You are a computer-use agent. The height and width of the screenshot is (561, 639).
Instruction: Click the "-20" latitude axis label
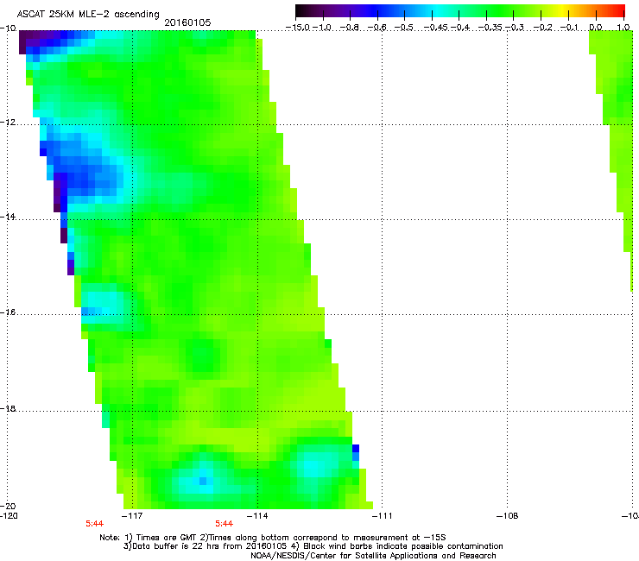(x=8, y=506)
